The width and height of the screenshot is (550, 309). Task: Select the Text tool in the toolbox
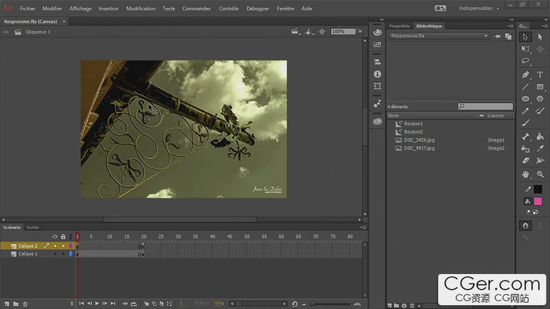point(540,74)
